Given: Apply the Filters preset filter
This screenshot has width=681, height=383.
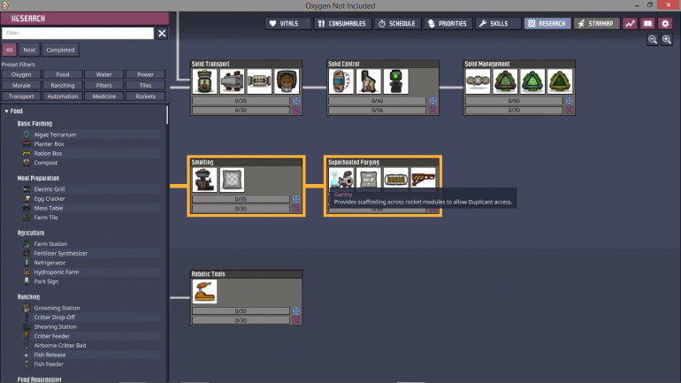Looking at the screenshot, I should 103,85.
